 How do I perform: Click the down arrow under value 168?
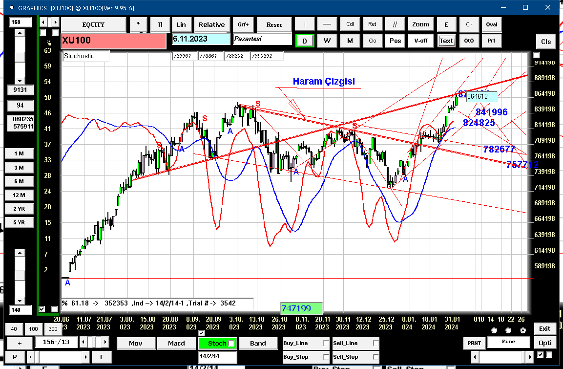tap(20, 81)
